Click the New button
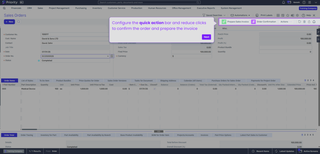The width and height of the screenshot is (320, 154). (x=9, y=22)
